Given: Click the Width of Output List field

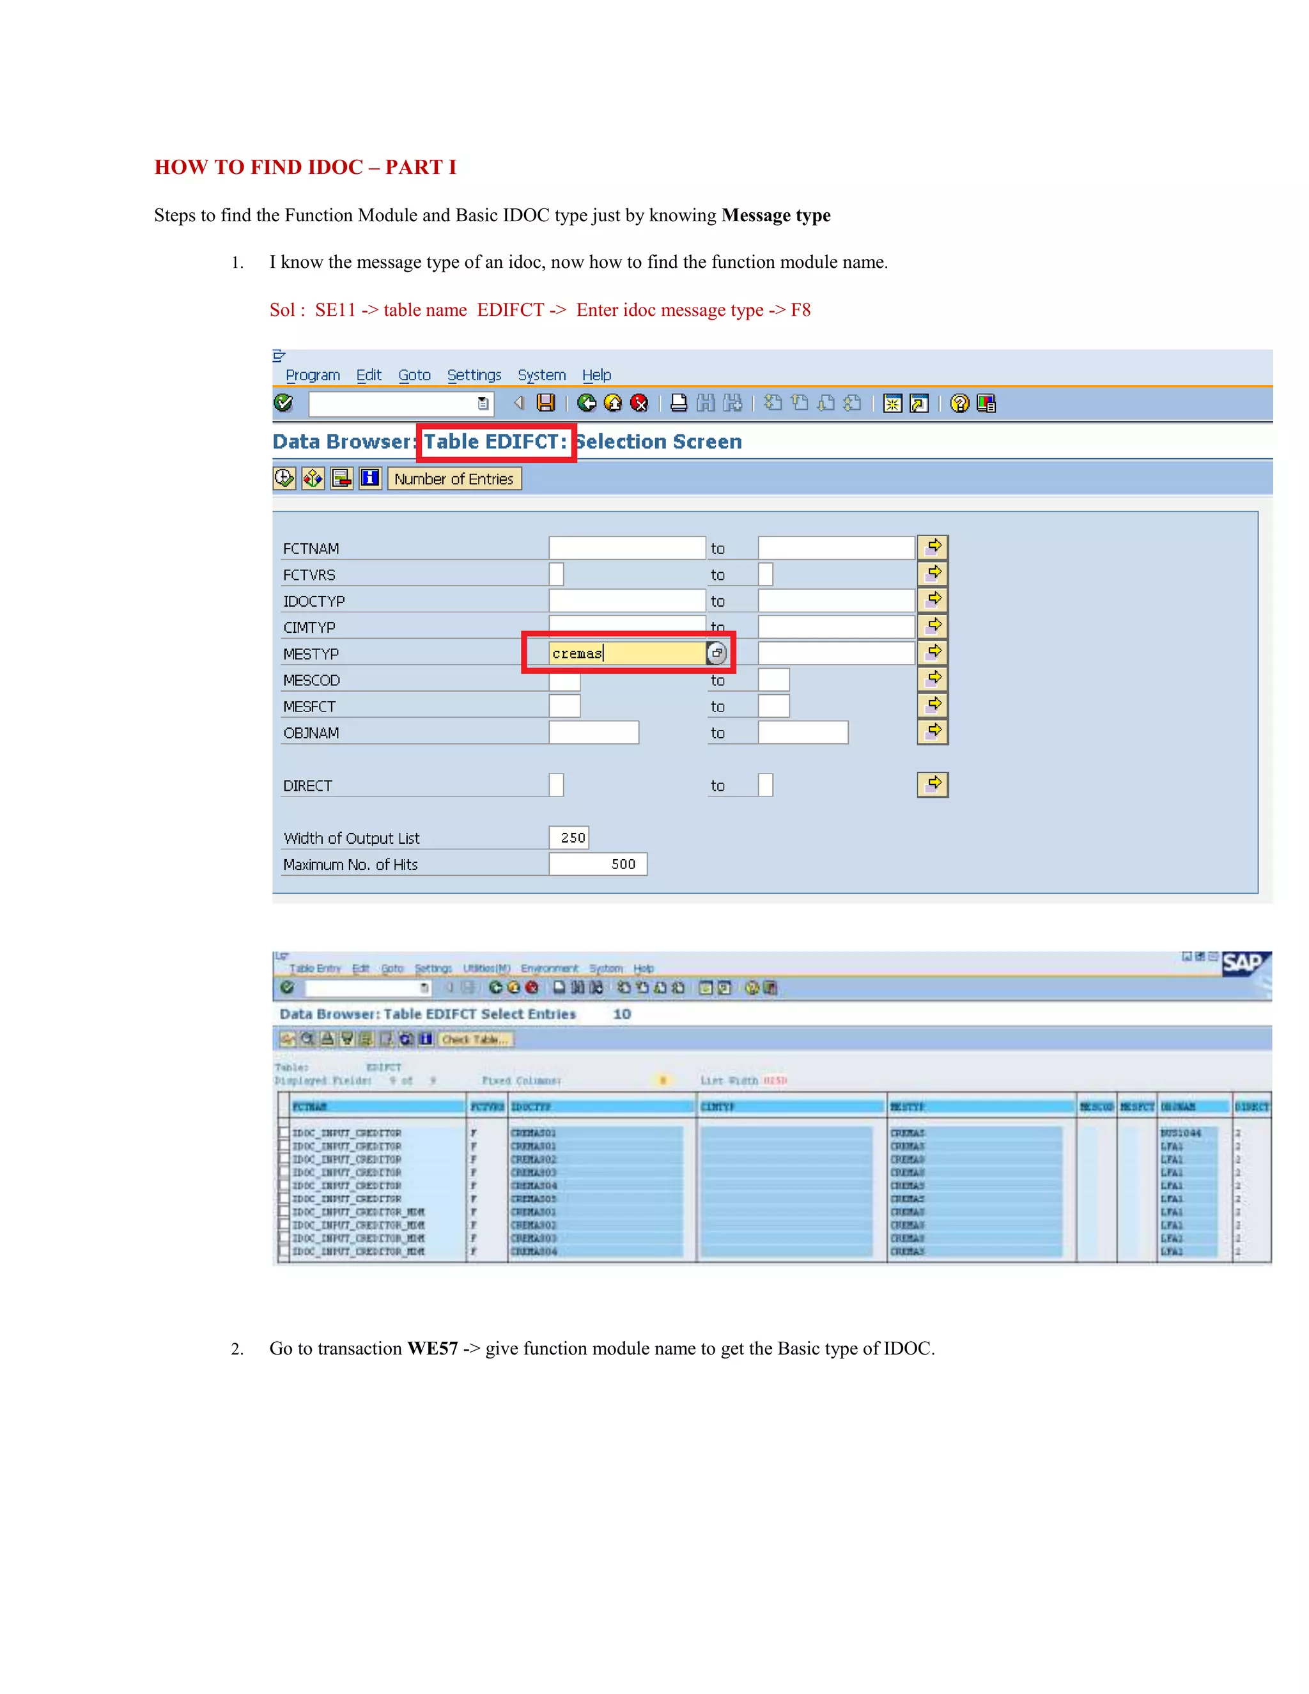Looking at the screenshot, I should tap(569, 837).
